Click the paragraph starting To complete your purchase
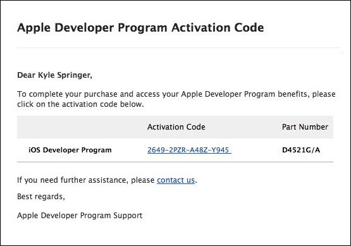 176,99
